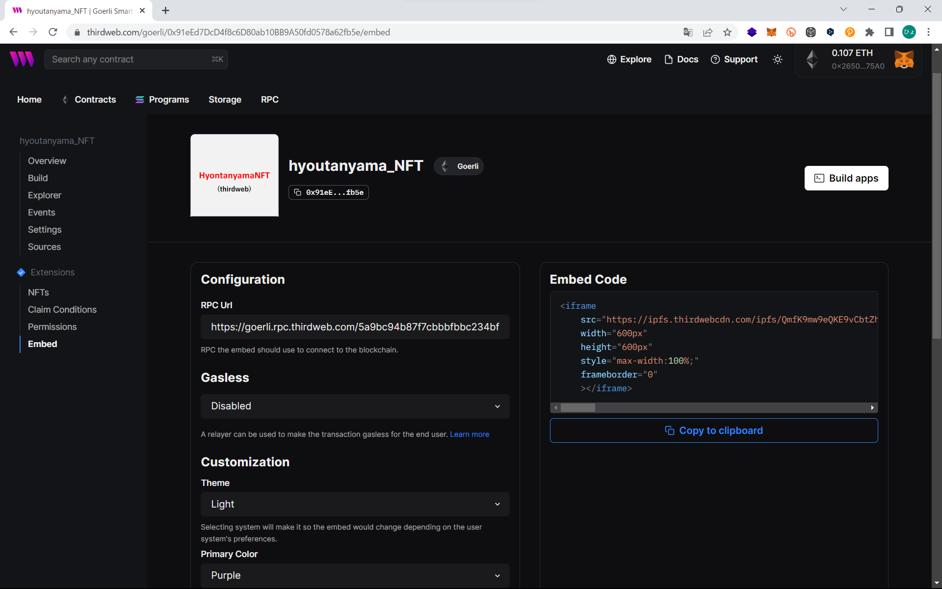Open the Storage tab
942x589 pixels.
click(x=225, y=100)
